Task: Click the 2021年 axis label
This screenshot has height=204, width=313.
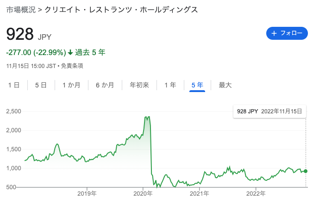Action: (x=200, y=193)
